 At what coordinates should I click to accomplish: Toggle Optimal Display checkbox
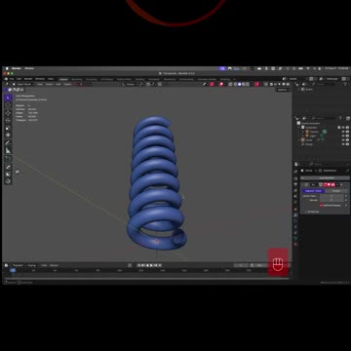point(321,206)
